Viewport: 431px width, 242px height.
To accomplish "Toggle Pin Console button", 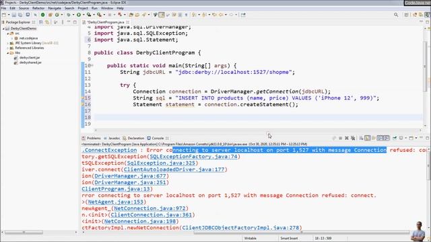I will [x=395, y=138].
